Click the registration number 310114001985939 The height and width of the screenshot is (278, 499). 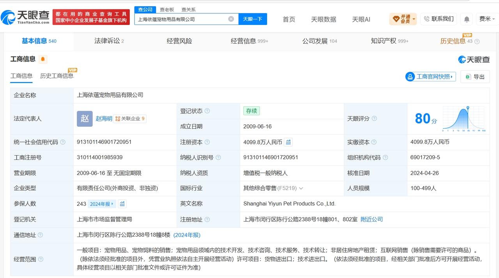pos(100,158)
